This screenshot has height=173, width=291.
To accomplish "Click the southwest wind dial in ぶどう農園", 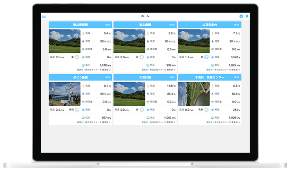I will click(77, 110).
